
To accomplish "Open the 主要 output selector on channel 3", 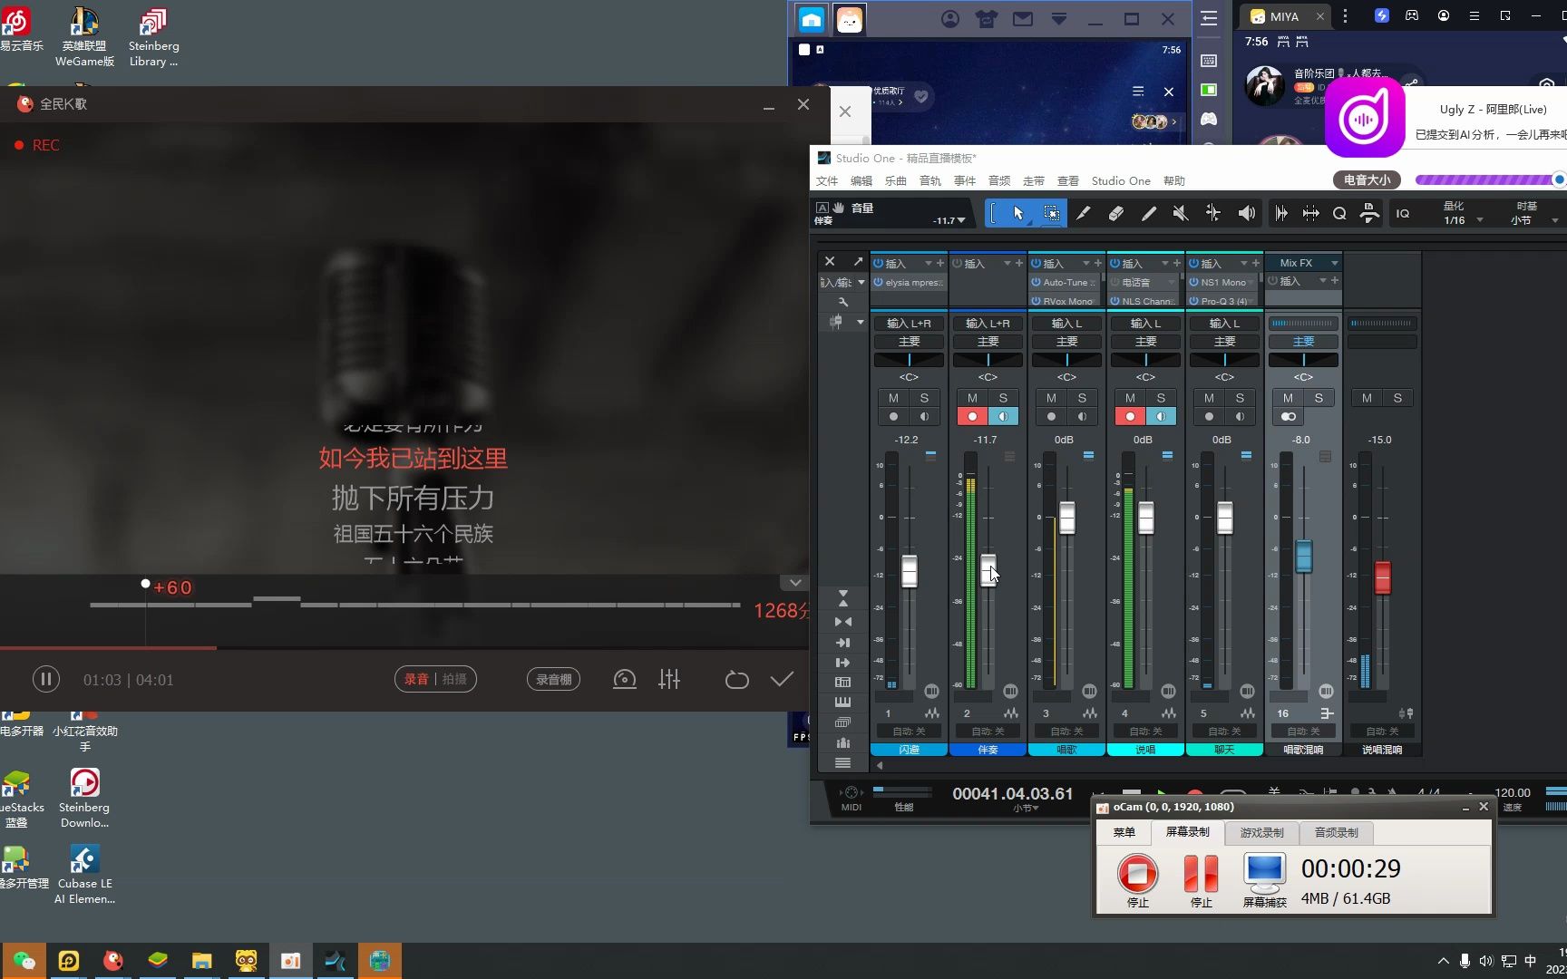I will (1066, 342).
